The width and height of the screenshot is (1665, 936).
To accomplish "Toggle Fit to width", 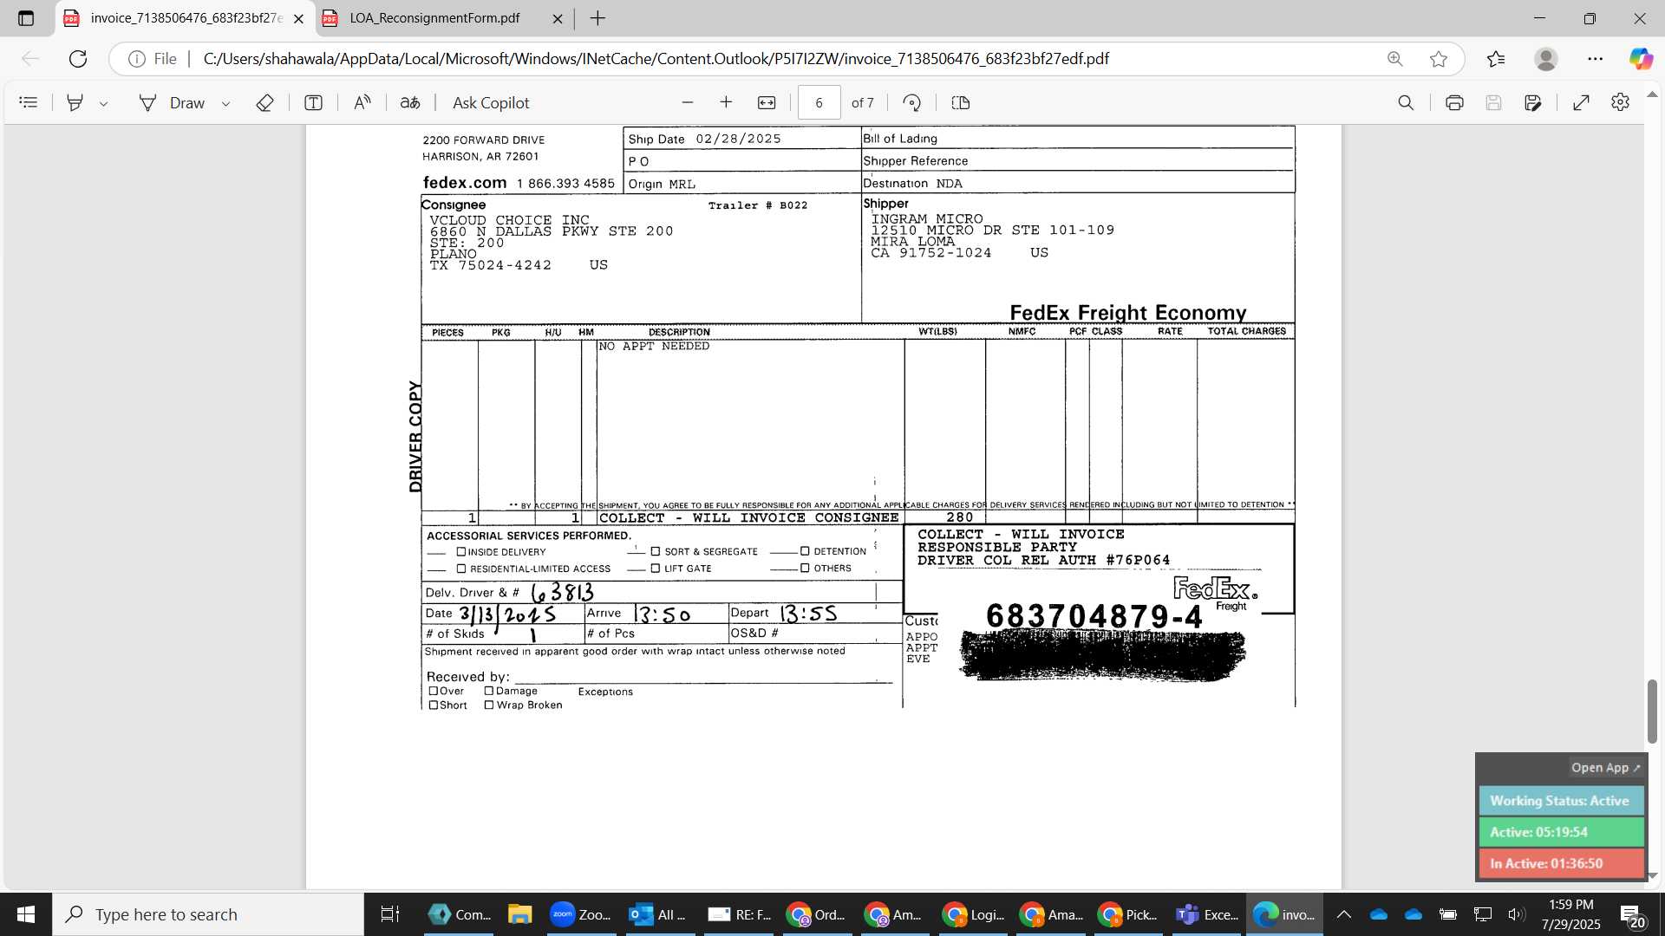I will click(767, 102).
